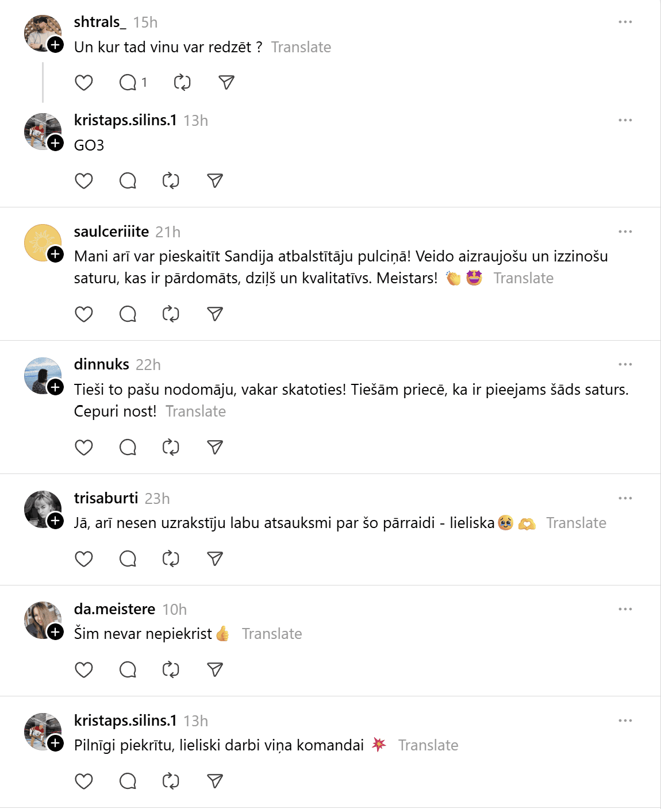Open more options for da.meistere comment
The image size is (661, 809).
pos(625,609)
